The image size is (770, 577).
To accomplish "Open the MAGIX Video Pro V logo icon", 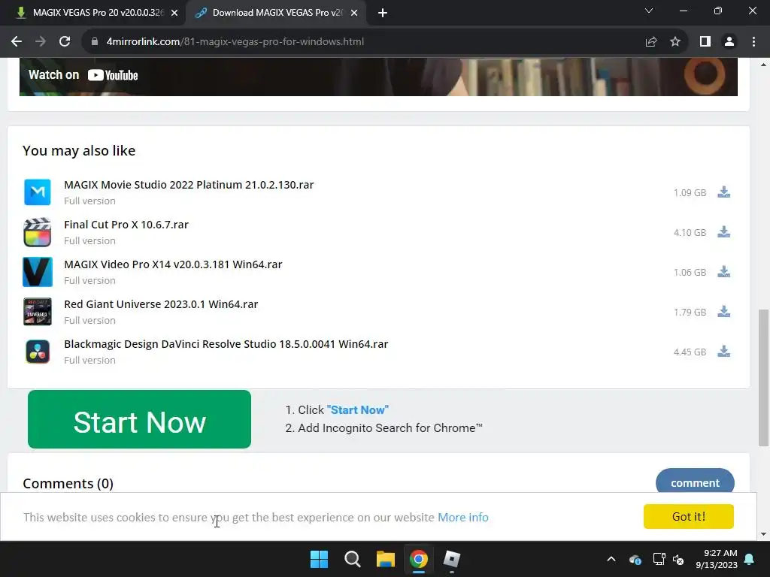I will pyautogui.click(x=38, y=272).
